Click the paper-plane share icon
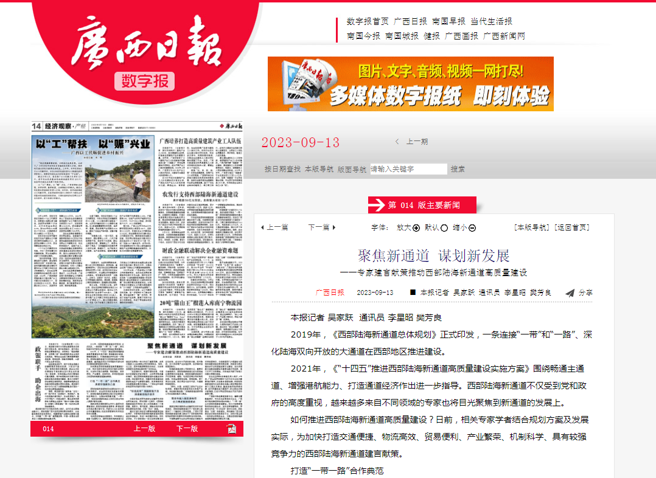Screen dimensions: 656x478 tap(570, 293)
